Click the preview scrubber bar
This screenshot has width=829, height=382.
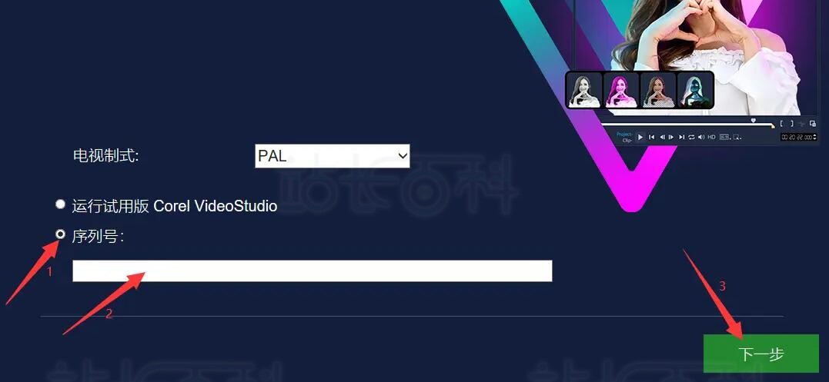pyautogui.click(x=687, y=124)
